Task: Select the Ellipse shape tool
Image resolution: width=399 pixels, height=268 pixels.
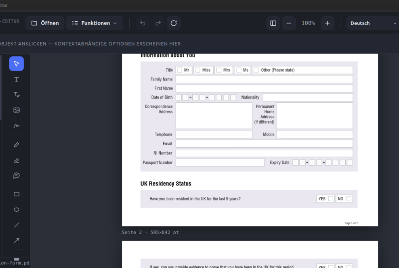Action: point(17,210)
